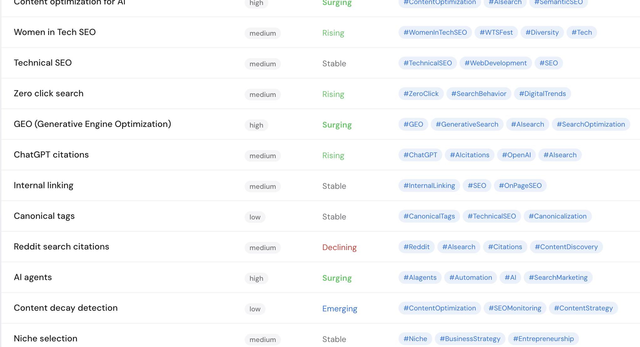Select the #InternalLinking hashtag
The image size is (640, 347).
click(x=429, y=185)
